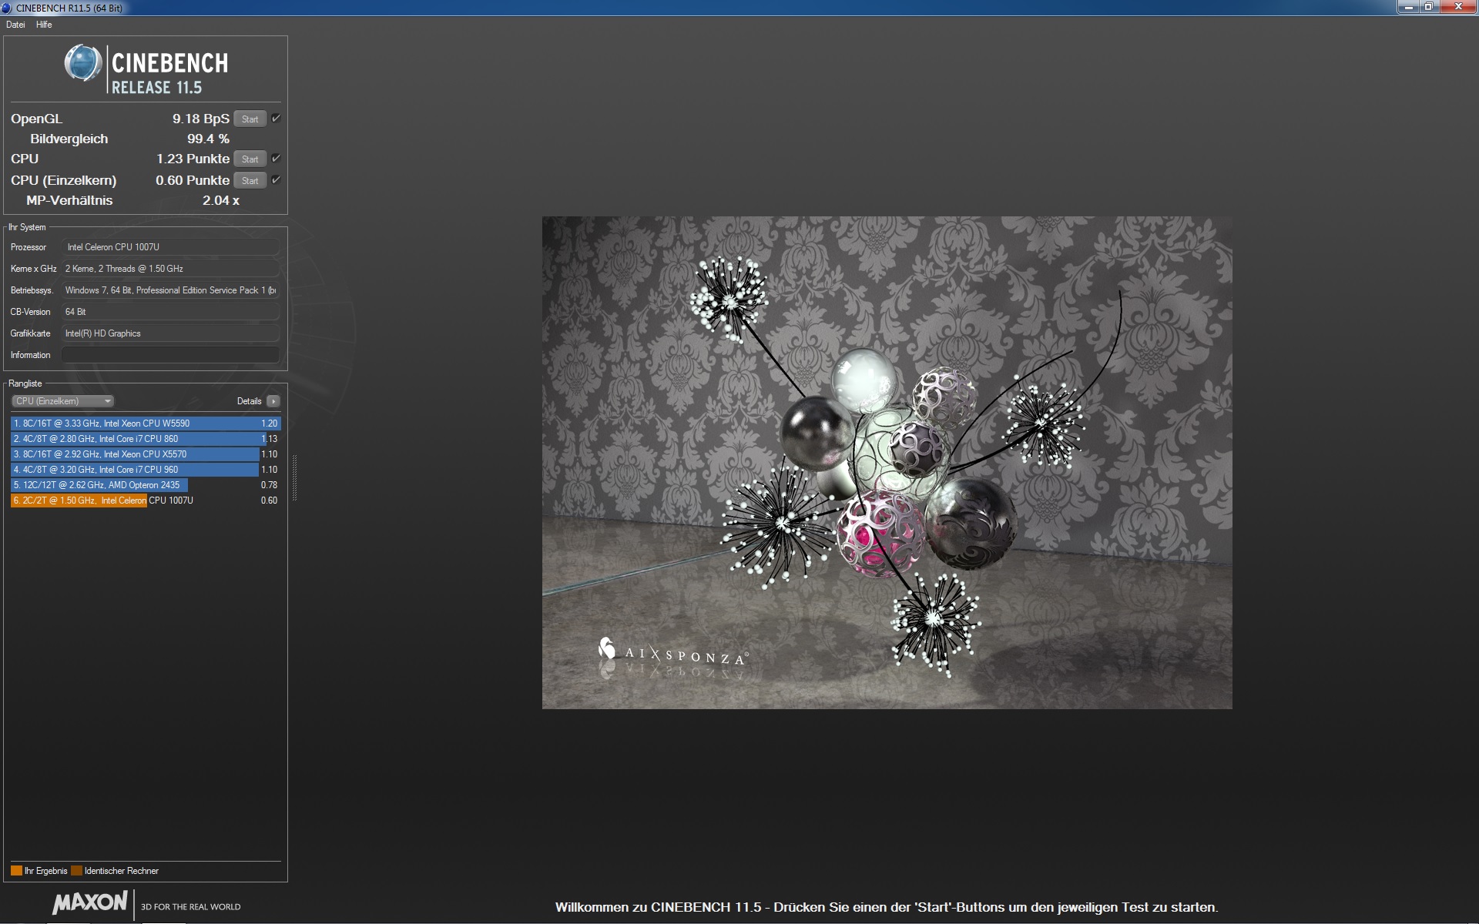Select ranking entry Intel Xeon CPU X5570
The width and height of the screenshot is (1479, 924).
point(146,454)
